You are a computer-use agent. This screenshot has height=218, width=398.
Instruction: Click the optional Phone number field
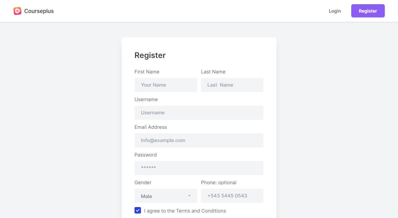pos(232,196)
